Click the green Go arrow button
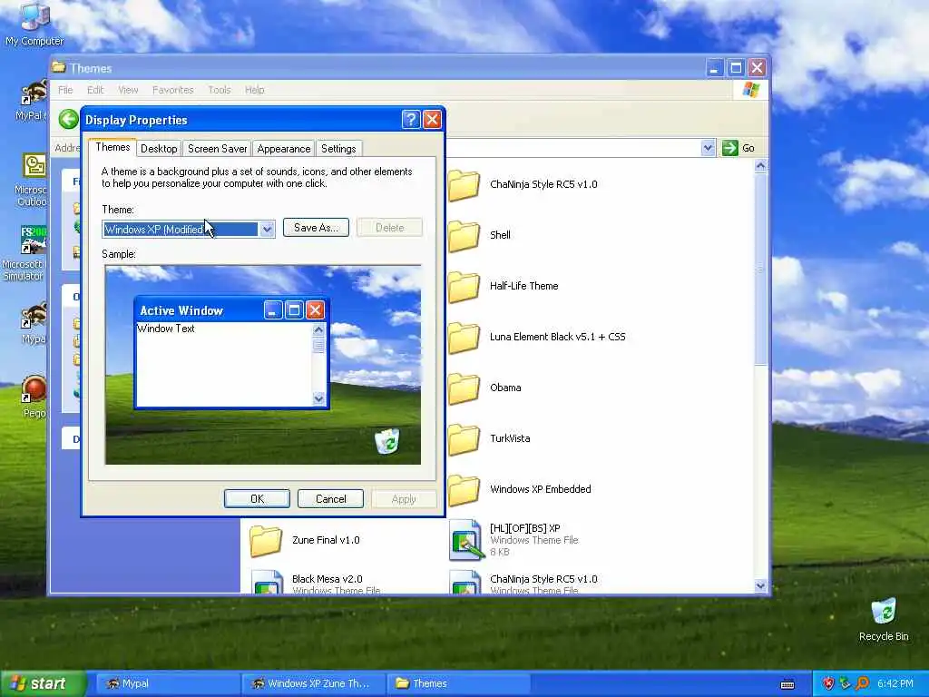The width and height of the screenshot is (929, 697). 730,148
